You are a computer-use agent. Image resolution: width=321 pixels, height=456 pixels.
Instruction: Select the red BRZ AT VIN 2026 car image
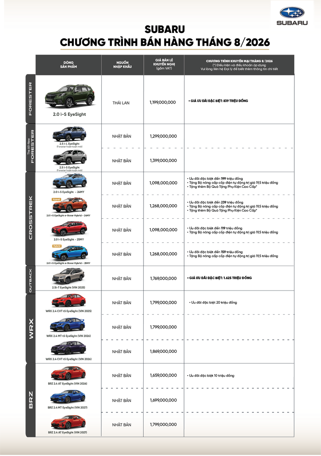(68, 374)
